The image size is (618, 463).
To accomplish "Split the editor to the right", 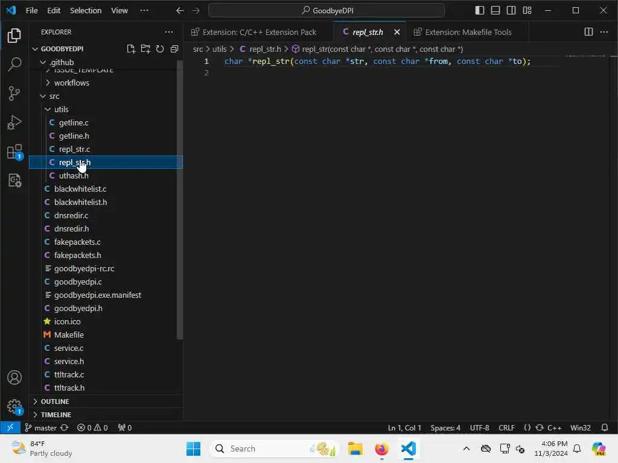I will pos(588,32).
